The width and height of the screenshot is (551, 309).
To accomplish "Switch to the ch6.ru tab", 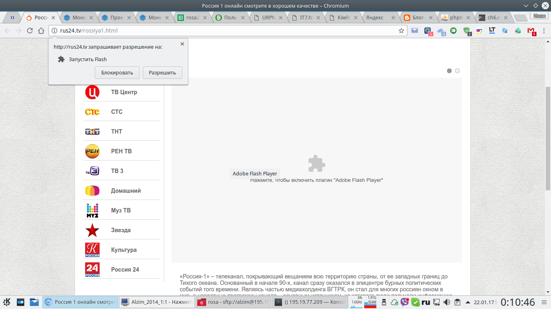I will [493, 18].
